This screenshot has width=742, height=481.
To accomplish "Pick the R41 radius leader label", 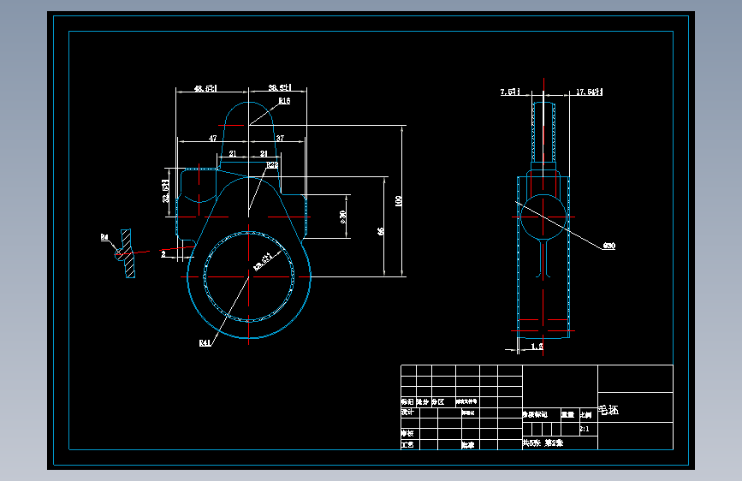I will click(x=205, y=342).
